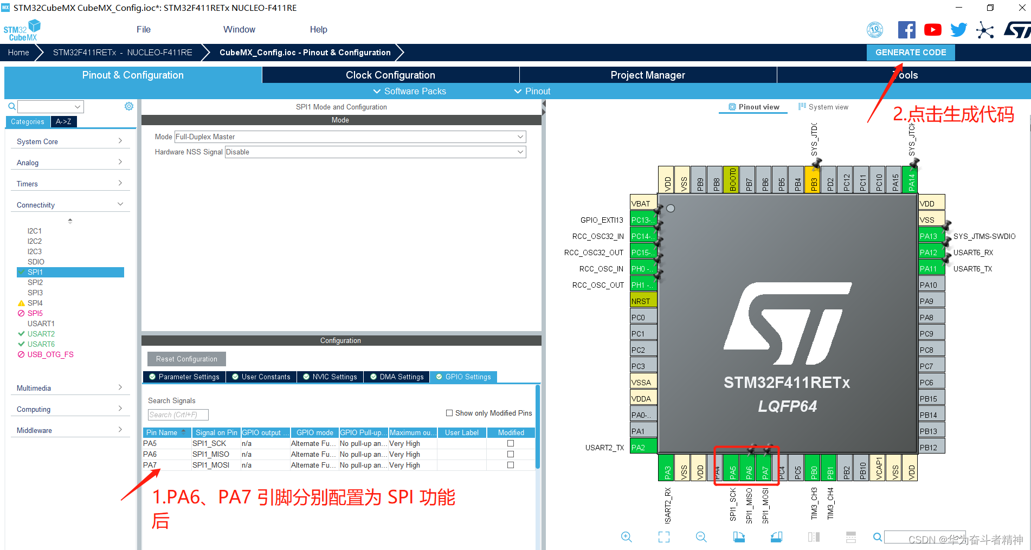Screen dimensions: 1031x550
Task: Click the PA7 pin on the chip
Action: pyautogui.click(x=765, y=467)
